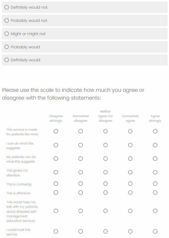Viewport: 169px width, 238px height.
Task: Select "Agree strongly" for help me talk with patients
Action: coord(155,211)
